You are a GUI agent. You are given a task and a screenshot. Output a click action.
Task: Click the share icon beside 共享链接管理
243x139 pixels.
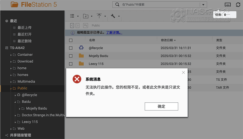(x=7, y=135)
